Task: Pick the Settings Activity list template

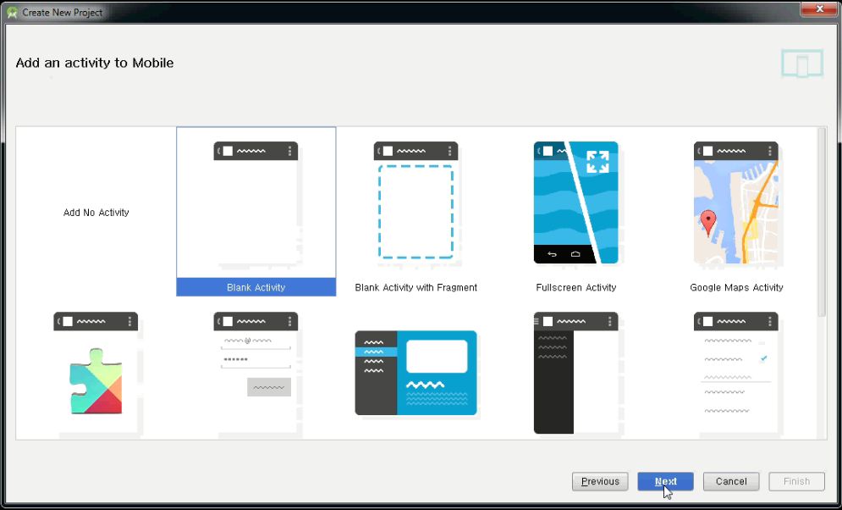Action: tap(735, 373)
